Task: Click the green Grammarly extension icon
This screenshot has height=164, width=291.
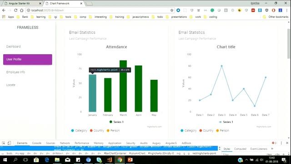Action: 212,10
